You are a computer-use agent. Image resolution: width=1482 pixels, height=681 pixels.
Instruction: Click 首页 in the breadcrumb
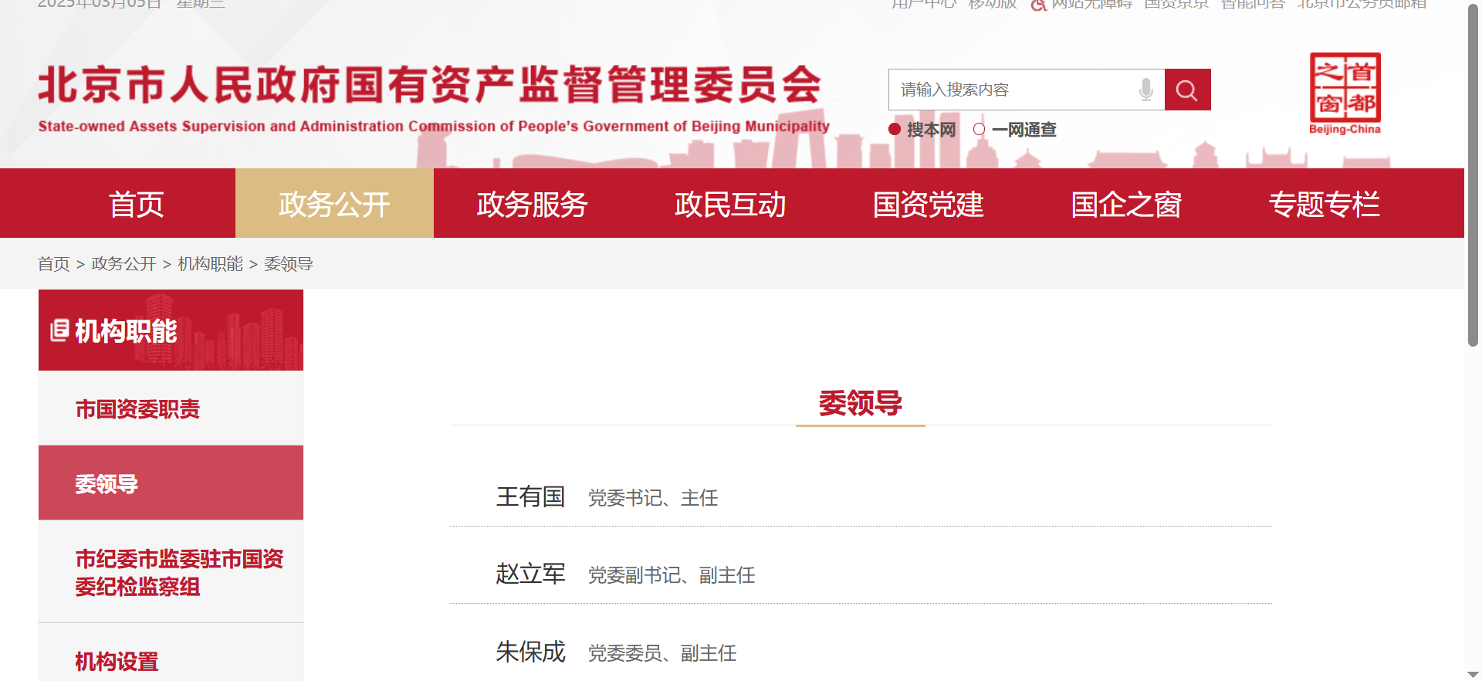54,264
